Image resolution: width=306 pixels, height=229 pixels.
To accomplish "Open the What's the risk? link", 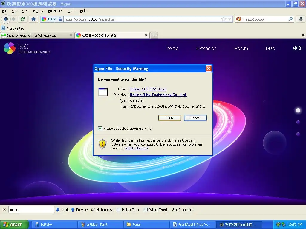I will (137, 148).
